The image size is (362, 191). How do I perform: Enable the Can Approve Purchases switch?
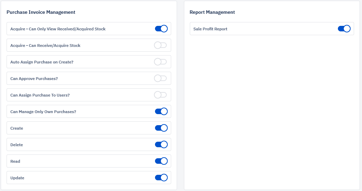click(160, 78)
